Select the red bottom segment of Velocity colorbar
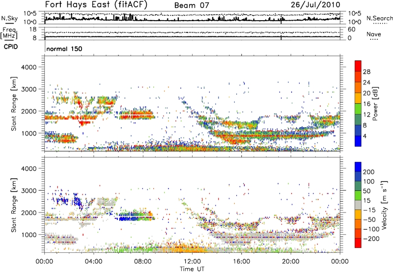This screenshot has height=272, width=393. 358,243
